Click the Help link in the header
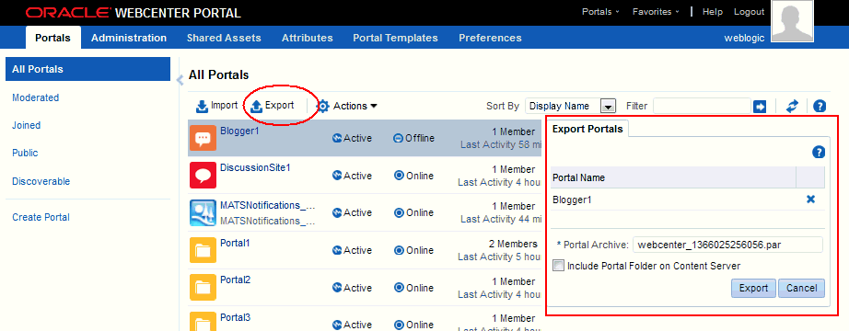Viewport: 849px width, 331px height. click(713, 11)
